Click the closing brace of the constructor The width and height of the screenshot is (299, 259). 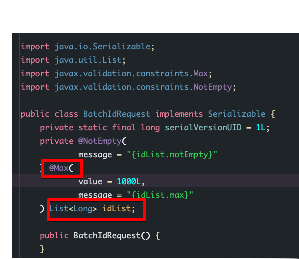[x=42, y=249]
